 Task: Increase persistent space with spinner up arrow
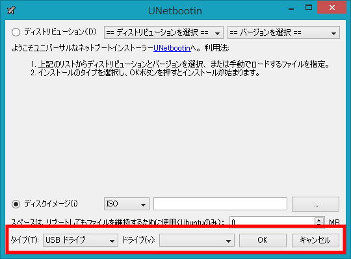tap(318, 220)
